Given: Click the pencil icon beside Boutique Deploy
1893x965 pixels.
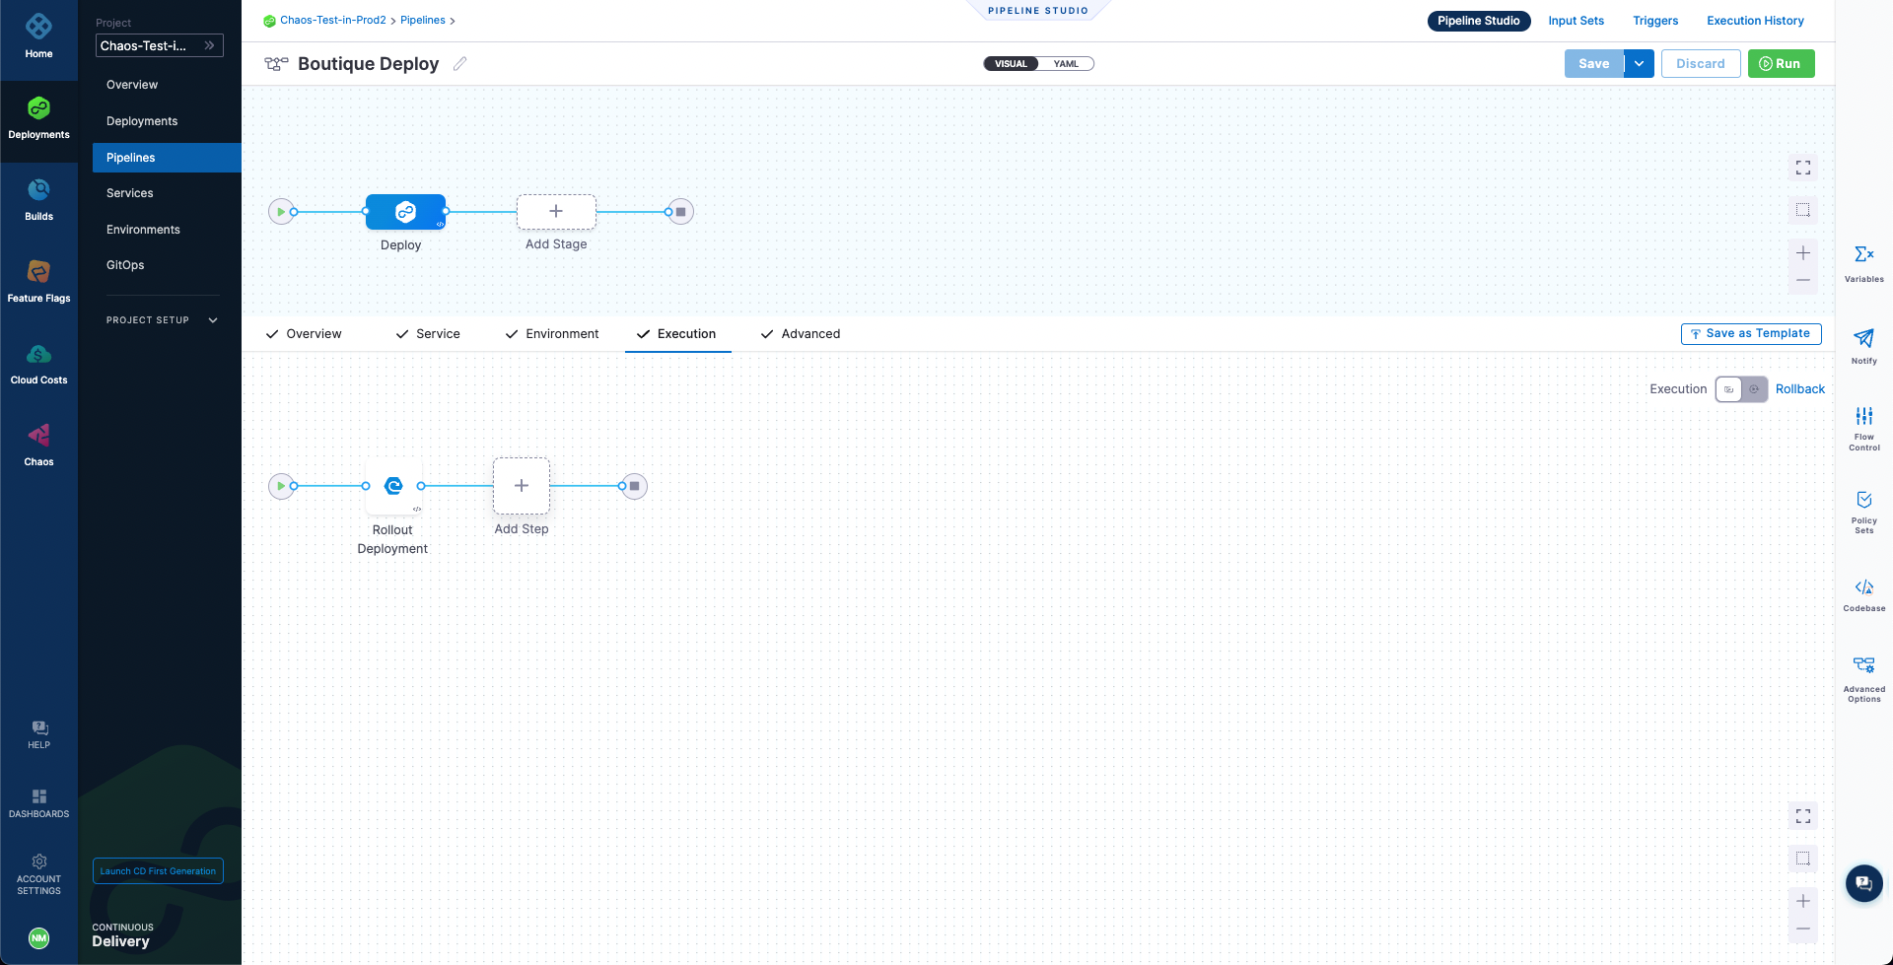Looking at the screenshot, I should point(459,64).
